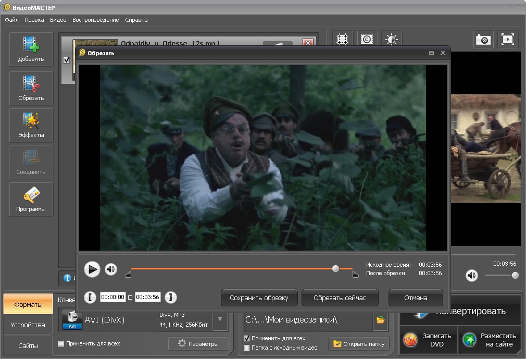
Task: Click the Добавить (Add video) icon
Action: click(x=31, y=49)
